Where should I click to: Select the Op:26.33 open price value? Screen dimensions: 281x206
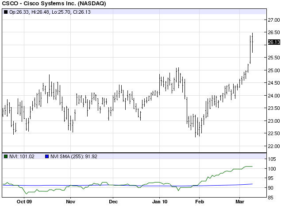(x=19, y=12)
